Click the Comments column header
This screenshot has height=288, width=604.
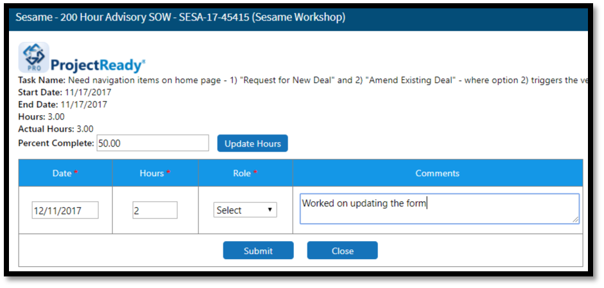pyautogui.click(x=437, y=173)
